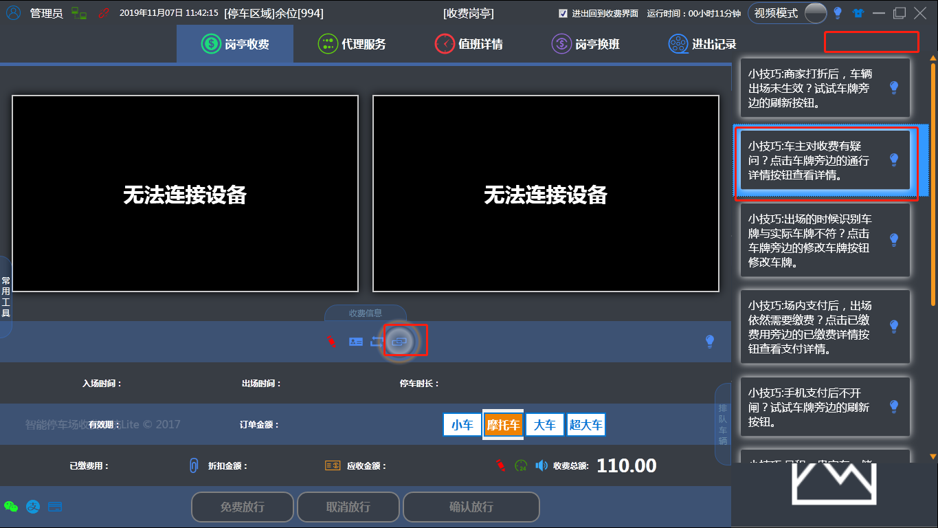Viewport: 938px width, 528px height.
Task: Select bank card payment icon at bottom left
Action: 55,507
